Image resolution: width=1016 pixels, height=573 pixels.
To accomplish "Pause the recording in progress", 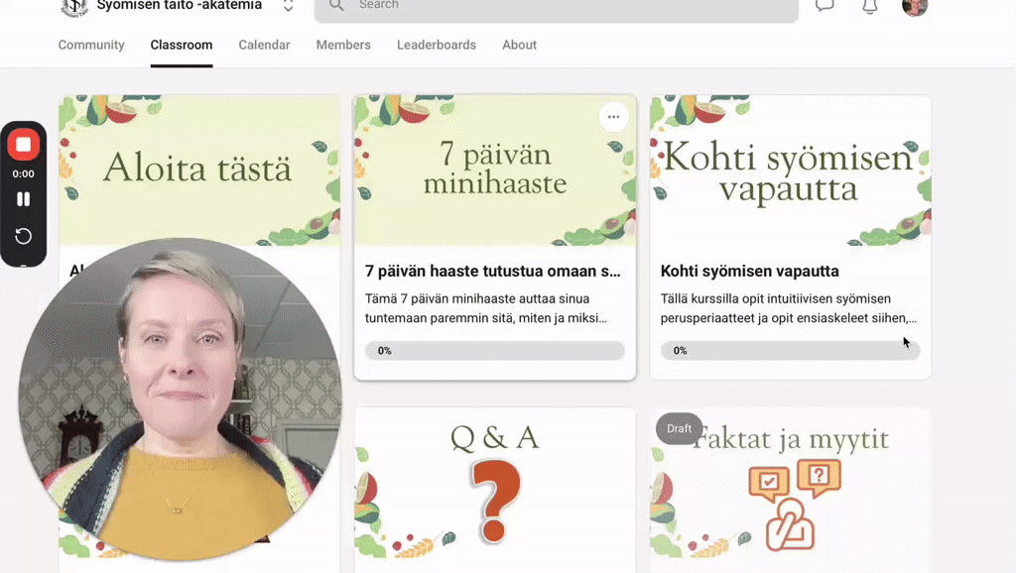I will coord(24,199).
